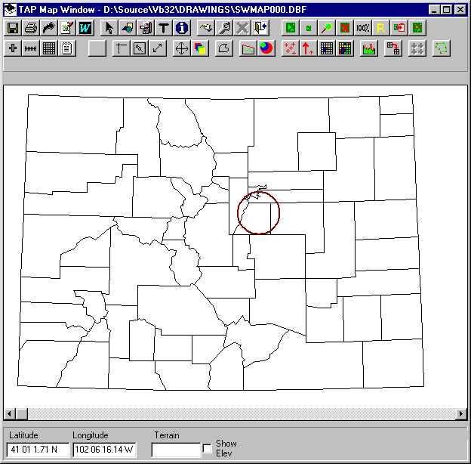The width and height of the screenshot is (471, 464).
Task: Click the blank toolbar button
Action: pos(97,48)
